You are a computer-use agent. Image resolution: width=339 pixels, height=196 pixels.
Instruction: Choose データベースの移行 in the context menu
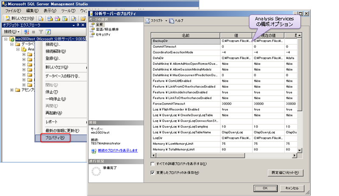(61, 76)
